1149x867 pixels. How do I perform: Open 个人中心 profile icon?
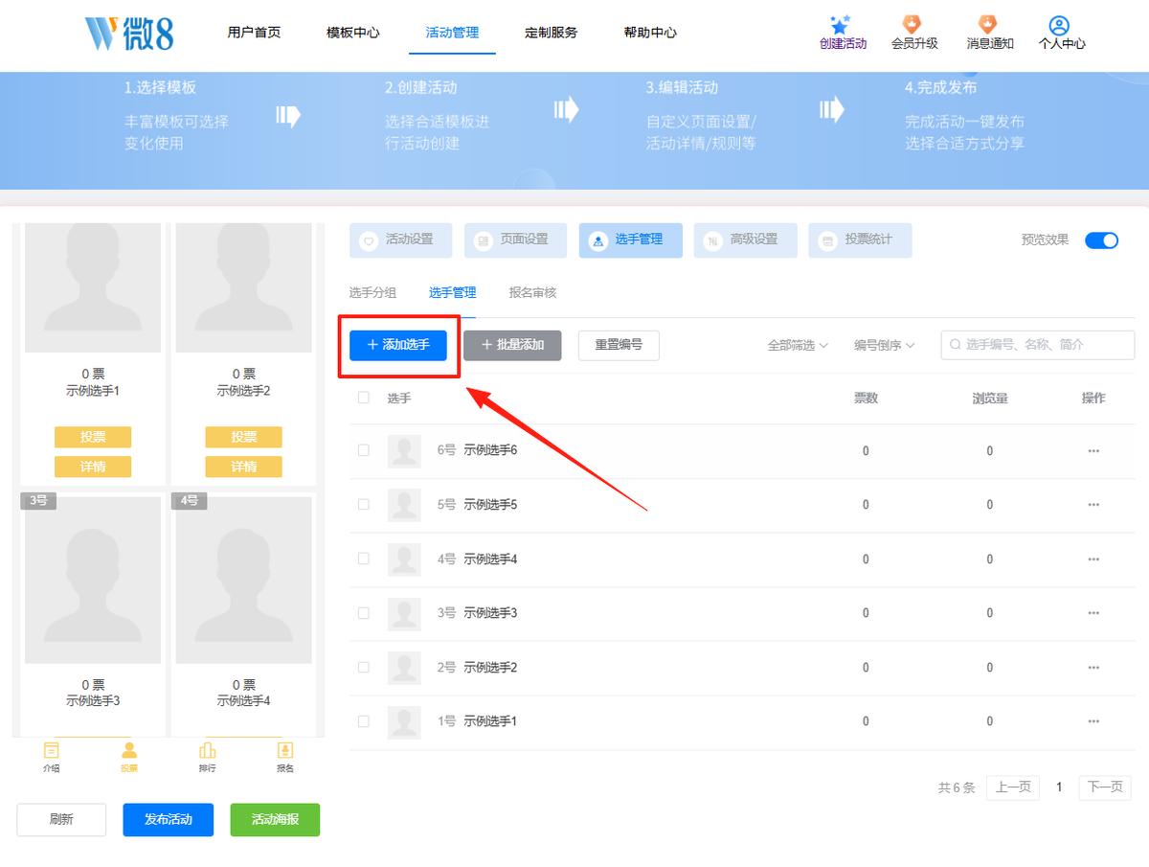coord(1059,26)
